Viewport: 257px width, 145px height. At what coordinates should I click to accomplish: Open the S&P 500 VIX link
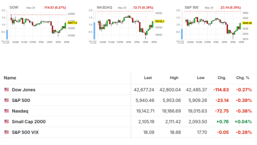point(25,132)
